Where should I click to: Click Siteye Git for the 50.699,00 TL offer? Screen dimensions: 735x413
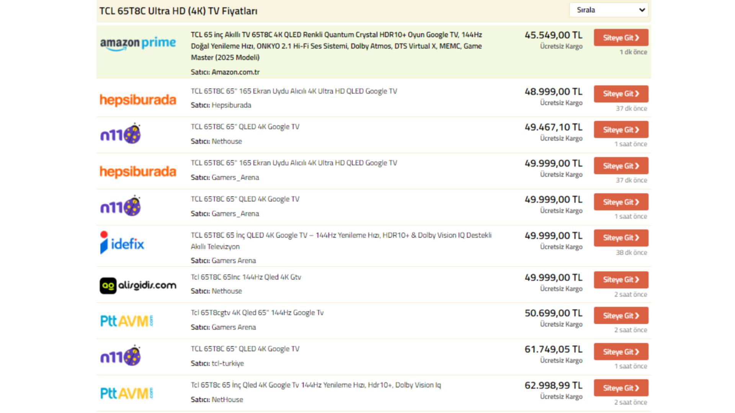(x=621, y=315)
